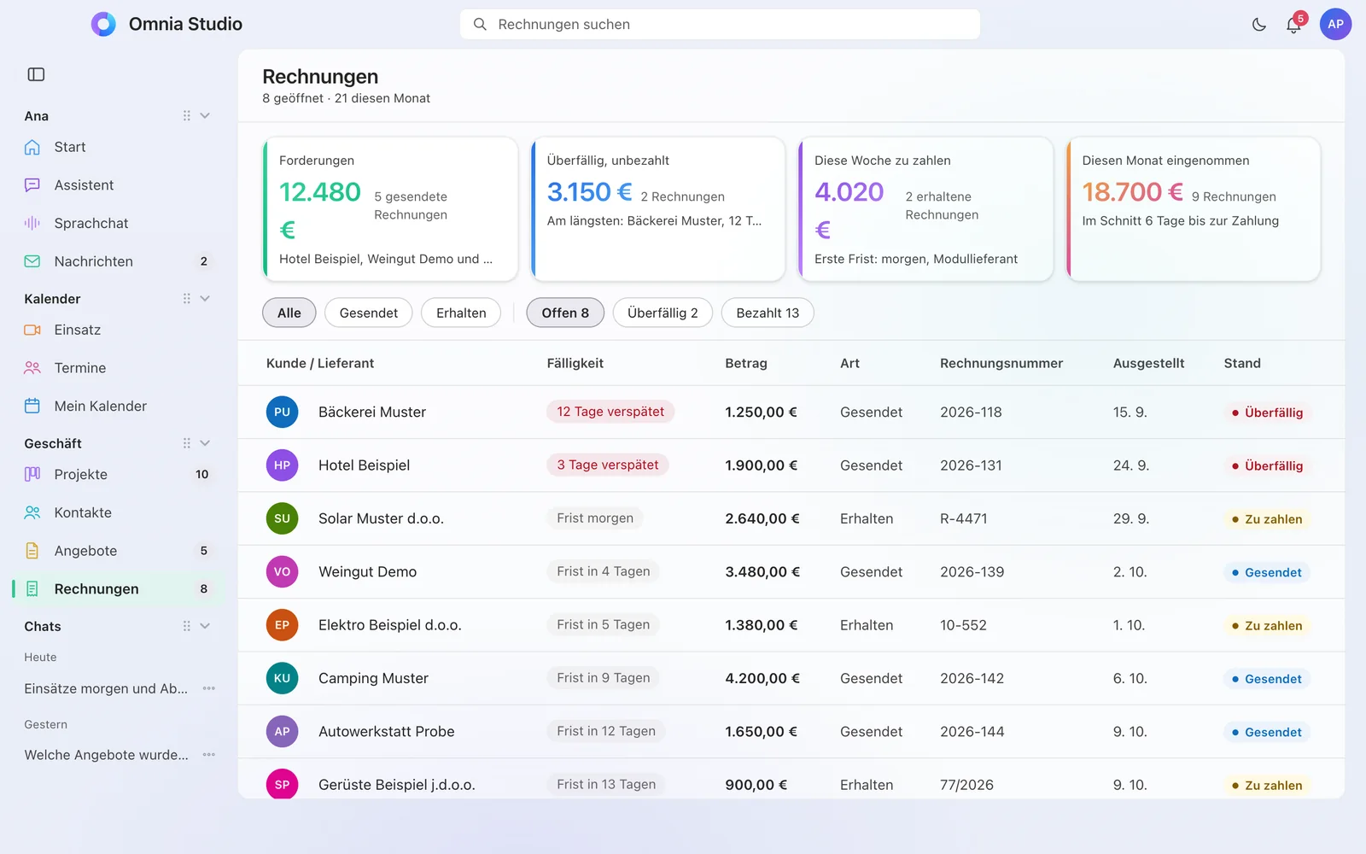
Task: Open the Überfällig, unbezahlt summary card
Action: coord(658,209)
